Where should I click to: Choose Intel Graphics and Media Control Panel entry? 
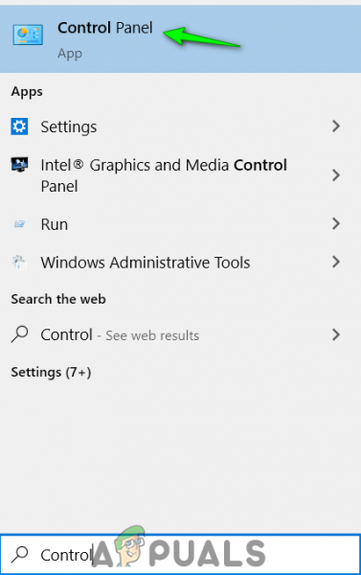[x=180, y=175]
